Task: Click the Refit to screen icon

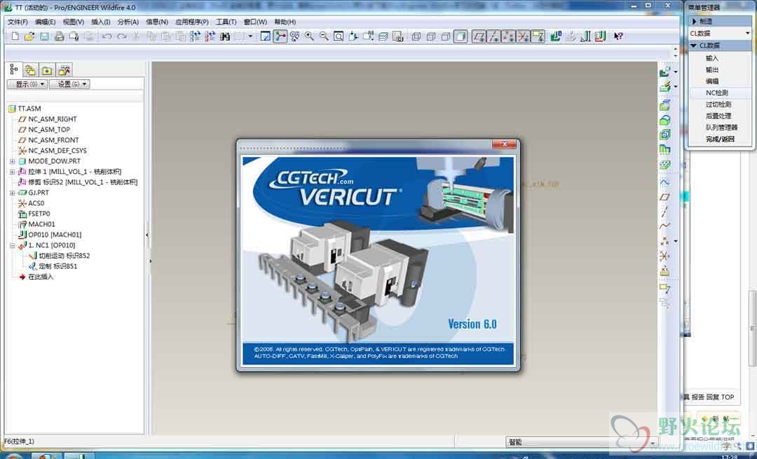Action: point(339,36)
